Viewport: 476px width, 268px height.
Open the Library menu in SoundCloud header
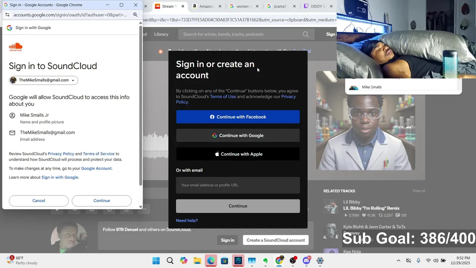point(161,34)
